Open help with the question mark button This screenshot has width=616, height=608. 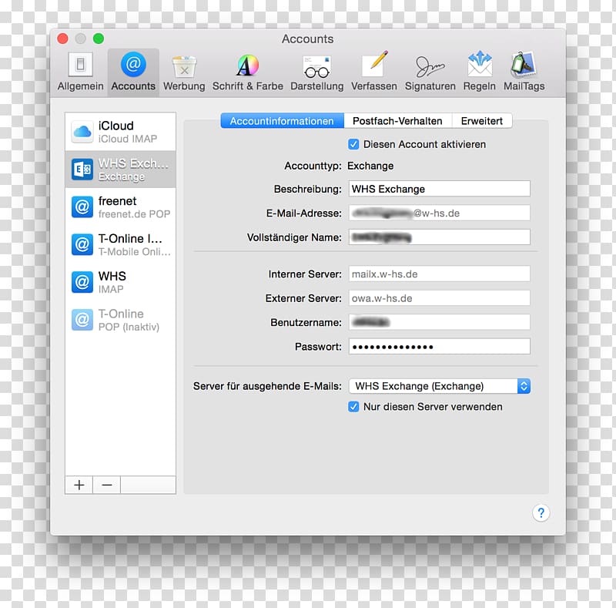(x=541, y=512)
